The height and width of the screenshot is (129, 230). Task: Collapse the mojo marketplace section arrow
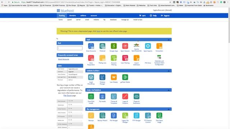point(169,90)
